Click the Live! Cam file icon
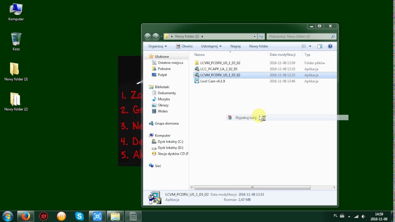This screenshot has width=395, height=222. coord(197,81)
